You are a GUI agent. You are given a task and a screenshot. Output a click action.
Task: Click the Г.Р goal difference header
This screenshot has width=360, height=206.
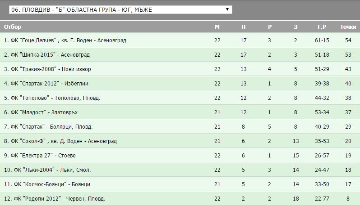tap(322, 27)
